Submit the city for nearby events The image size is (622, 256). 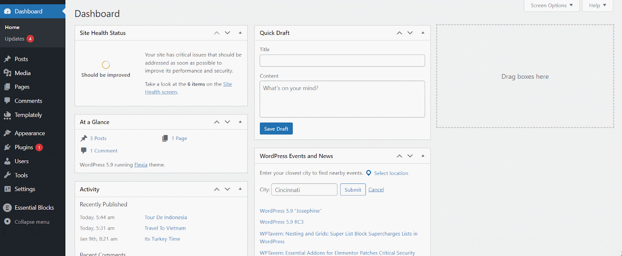[353, 190]
